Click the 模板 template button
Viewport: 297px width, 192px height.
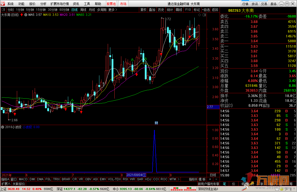point(202,179)
